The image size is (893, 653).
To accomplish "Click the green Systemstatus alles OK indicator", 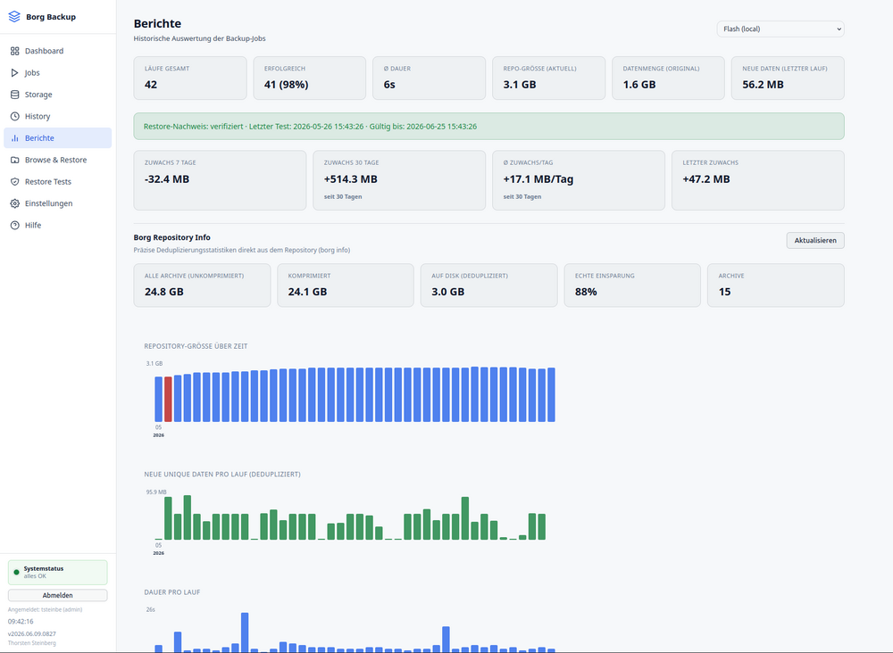I will [x=57, y=572].
